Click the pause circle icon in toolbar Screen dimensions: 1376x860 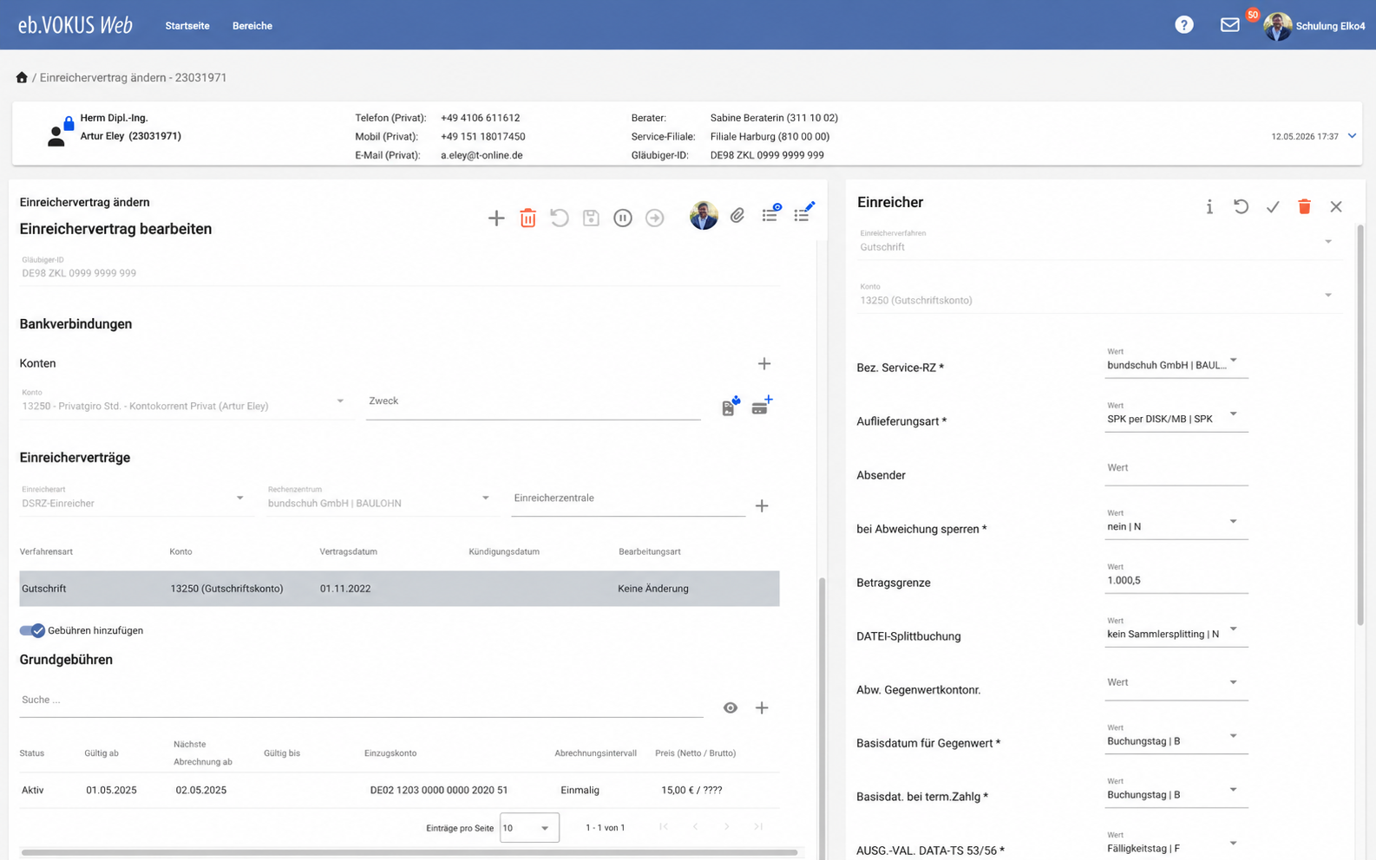[x=623, y=218]
